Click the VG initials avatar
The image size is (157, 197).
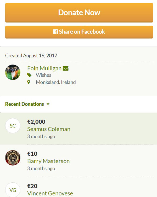coord(13,190)
